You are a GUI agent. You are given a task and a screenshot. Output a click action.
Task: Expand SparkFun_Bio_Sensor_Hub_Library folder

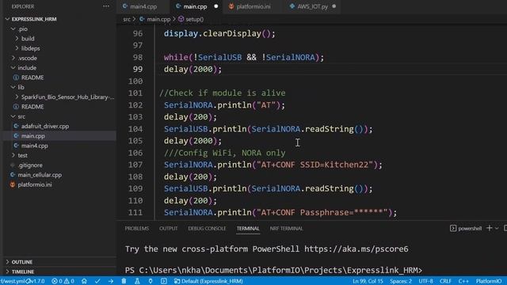[17, 97]
